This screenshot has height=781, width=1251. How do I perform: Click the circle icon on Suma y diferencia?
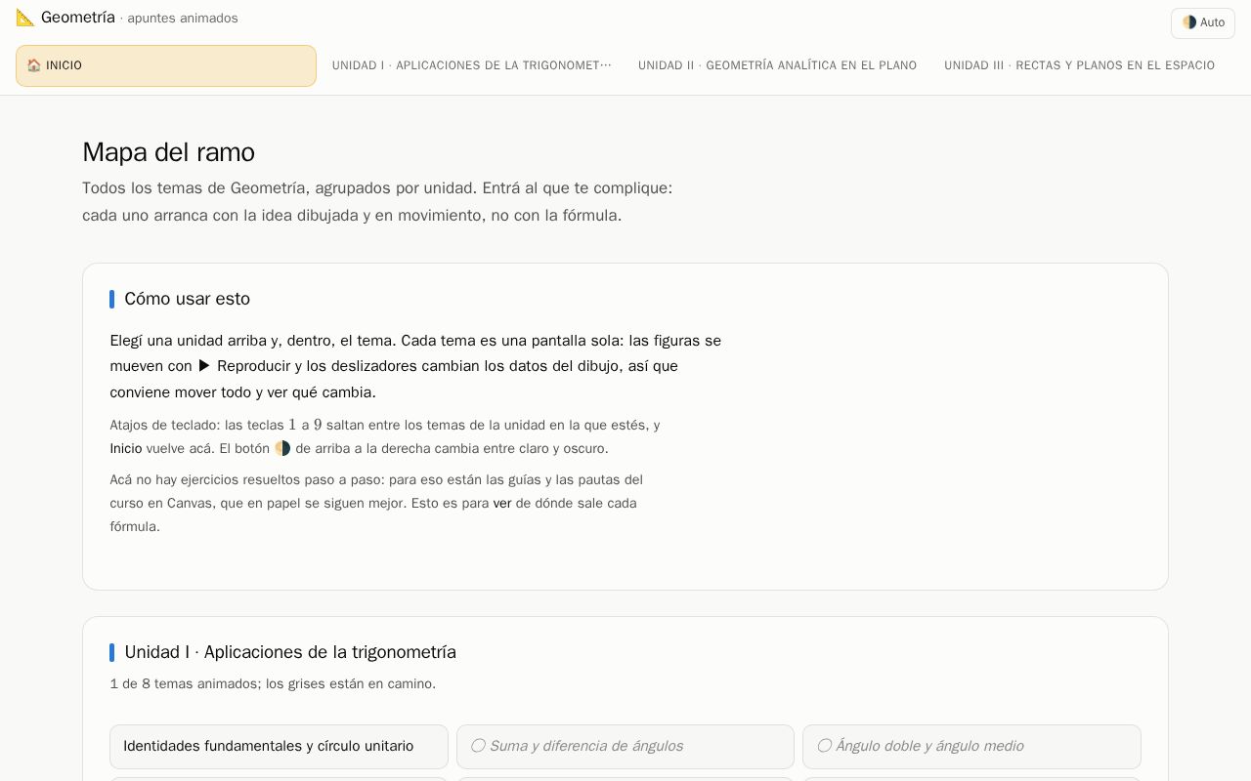tap(478, 746)
